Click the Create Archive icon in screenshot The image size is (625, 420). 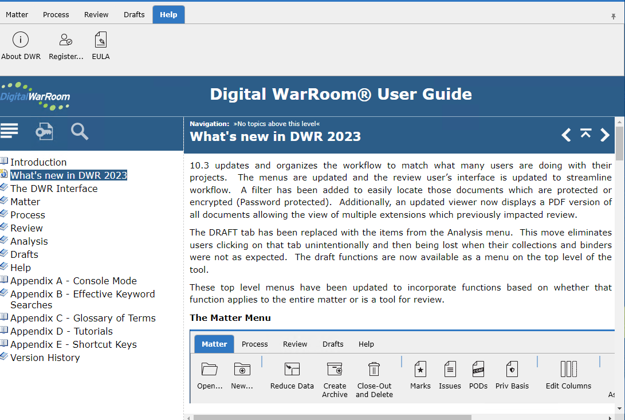(x=335, y=369)
